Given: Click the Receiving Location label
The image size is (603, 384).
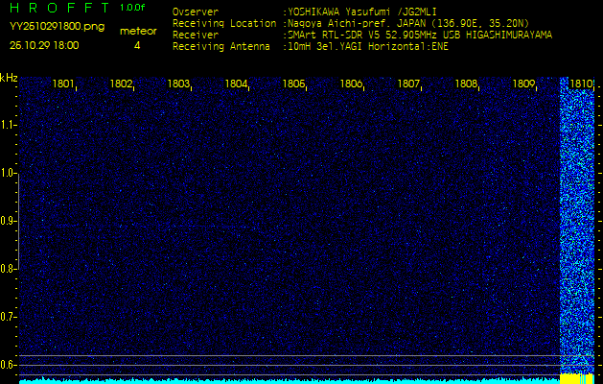Looking at the screenshot, I should (x=224, y=23).
